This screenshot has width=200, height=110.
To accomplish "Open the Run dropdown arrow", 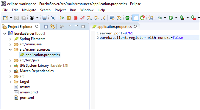I will point(176,18).
